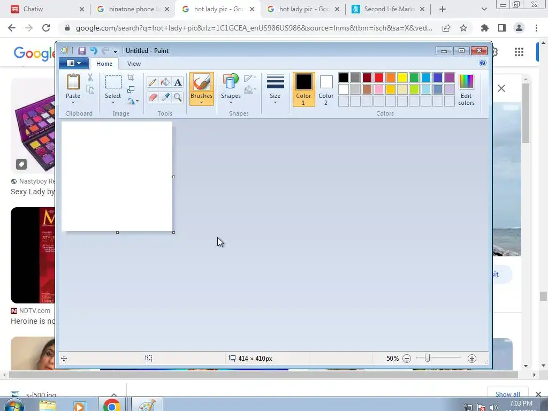Open the tab search chevron in Chrome
548x411 pixels.
click(x=484, y=9)
